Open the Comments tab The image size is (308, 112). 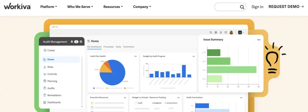(x=129, y=47)
